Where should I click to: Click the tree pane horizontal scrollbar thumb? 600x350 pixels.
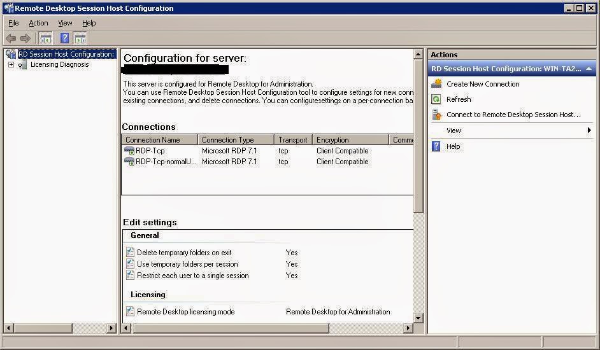click(x=43, y=328)
